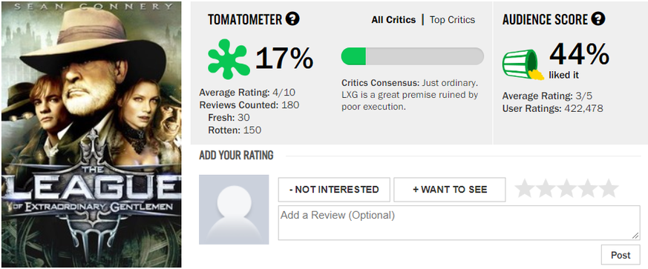This screenshot has height=269, width=648.
Task: Mark the movie as Not Interested
Action: [x=334, y=190]
